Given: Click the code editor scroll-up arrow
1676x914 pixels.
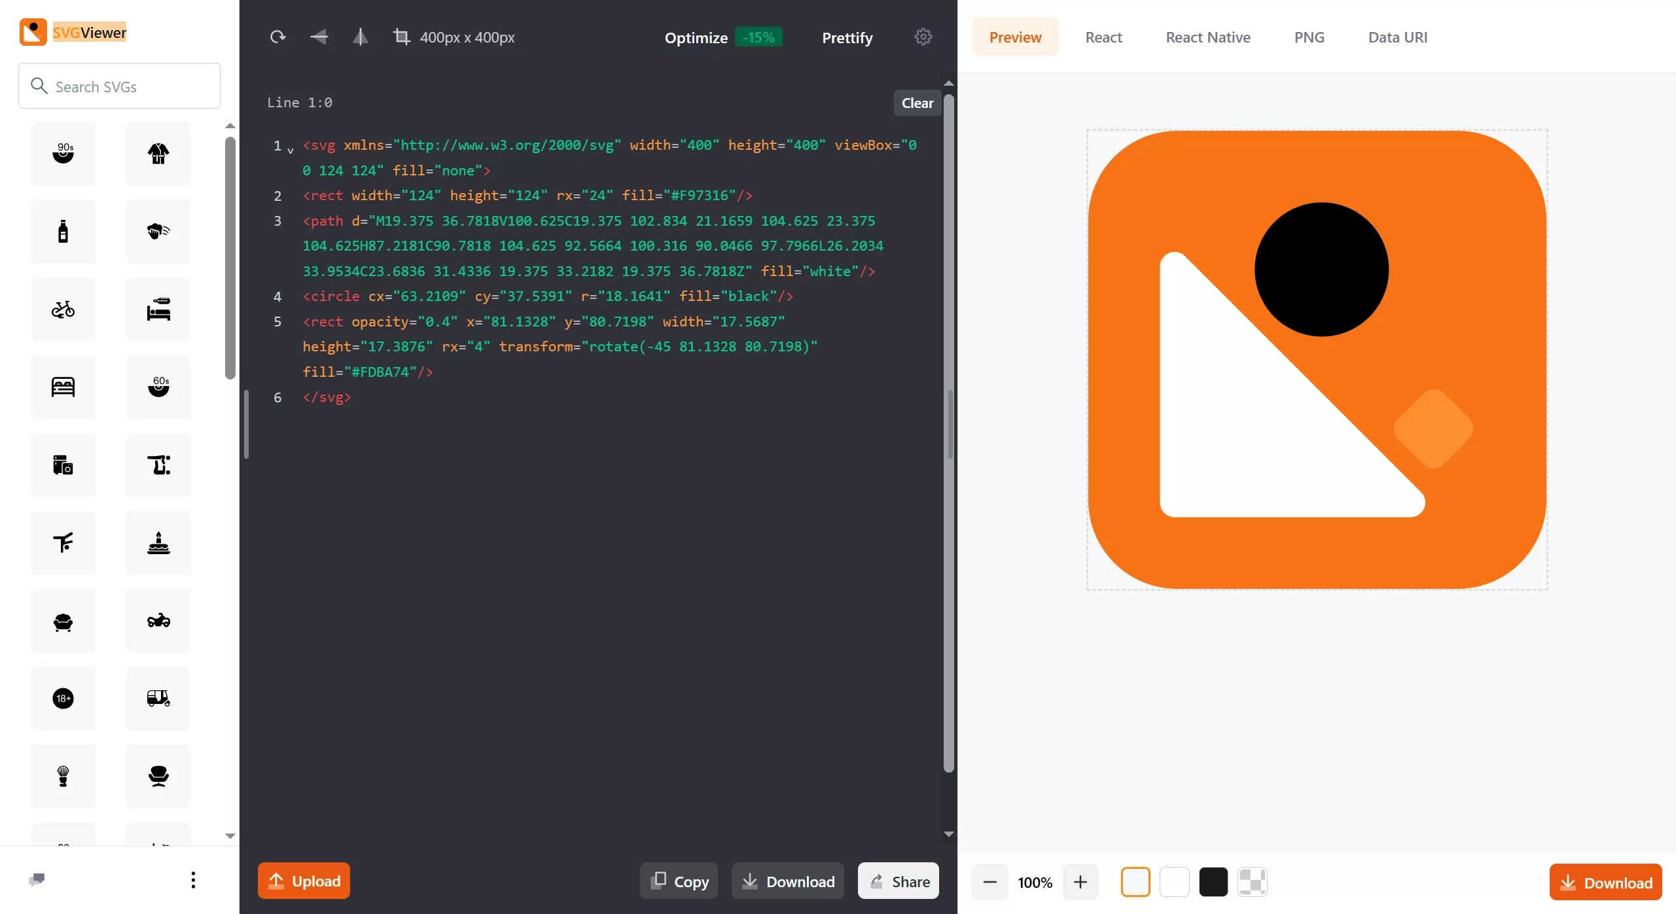Looking at the screenshot, I should tap(949, 83).
